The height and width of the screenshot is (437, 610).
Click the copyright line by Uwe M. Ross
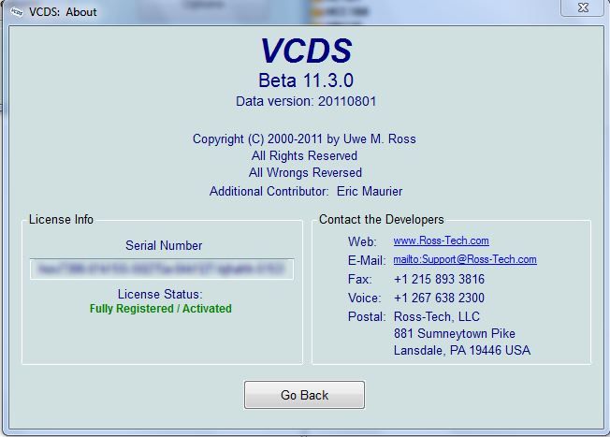click(304, 138)
